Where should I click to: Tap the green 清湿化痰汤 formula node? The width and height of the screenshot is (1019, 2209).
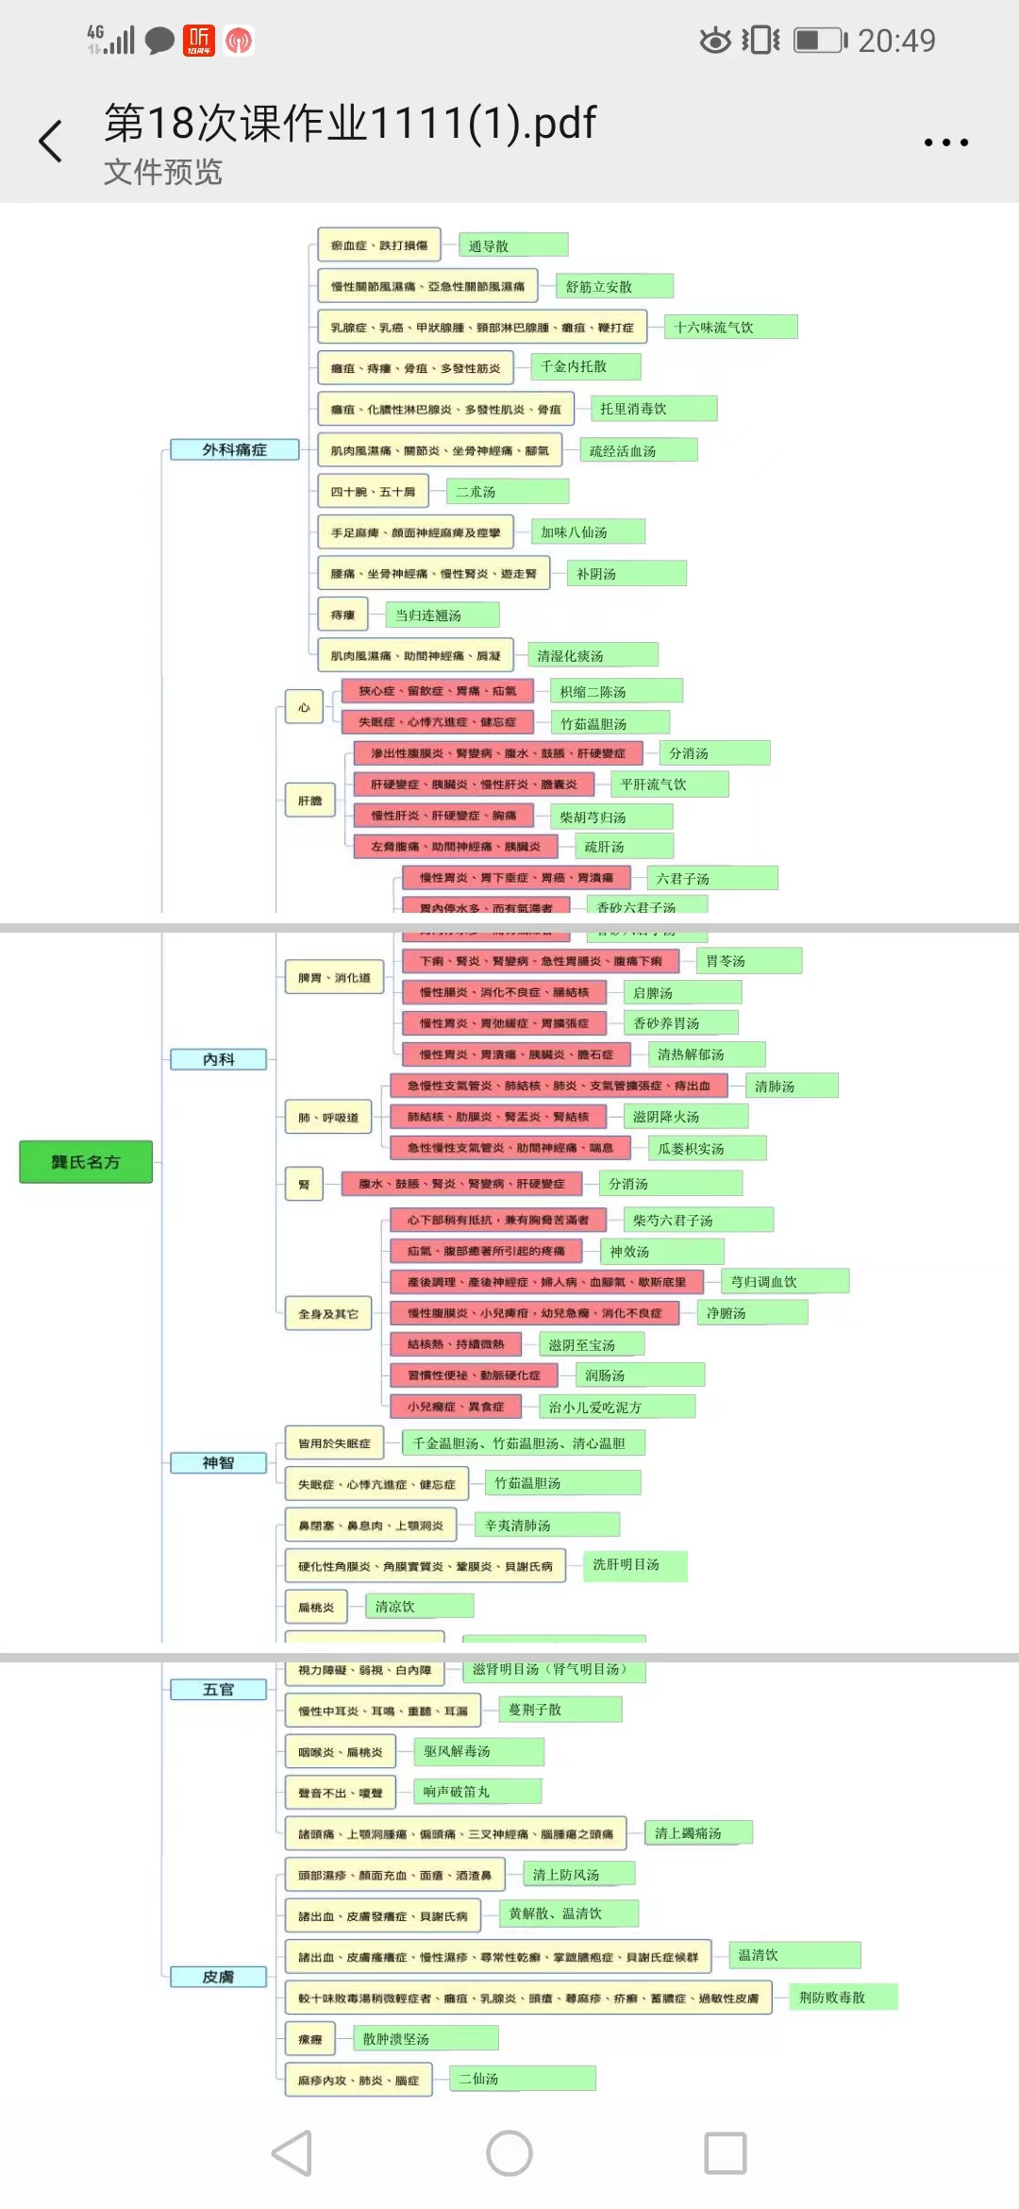tap(593, 655)
